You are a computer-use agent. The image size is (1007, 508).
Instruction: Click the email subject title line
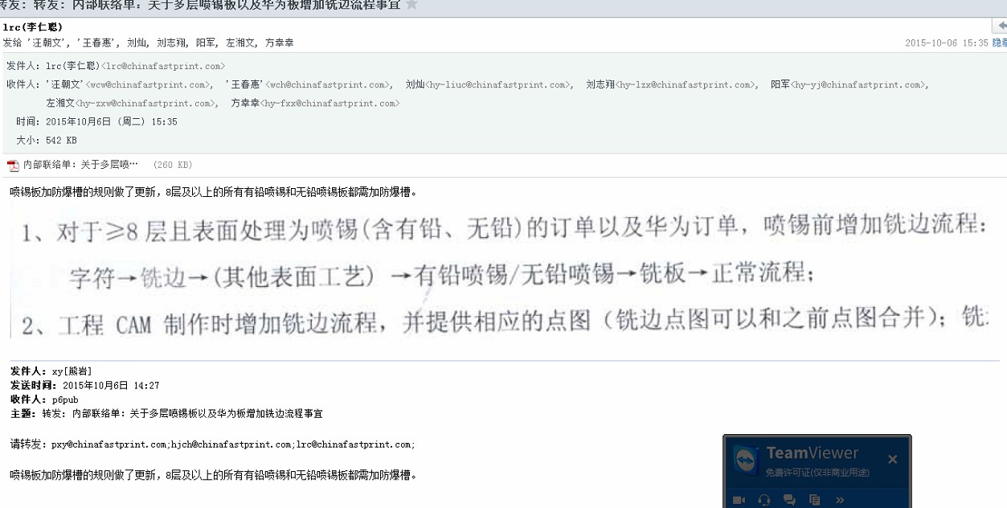pos(199,5)
